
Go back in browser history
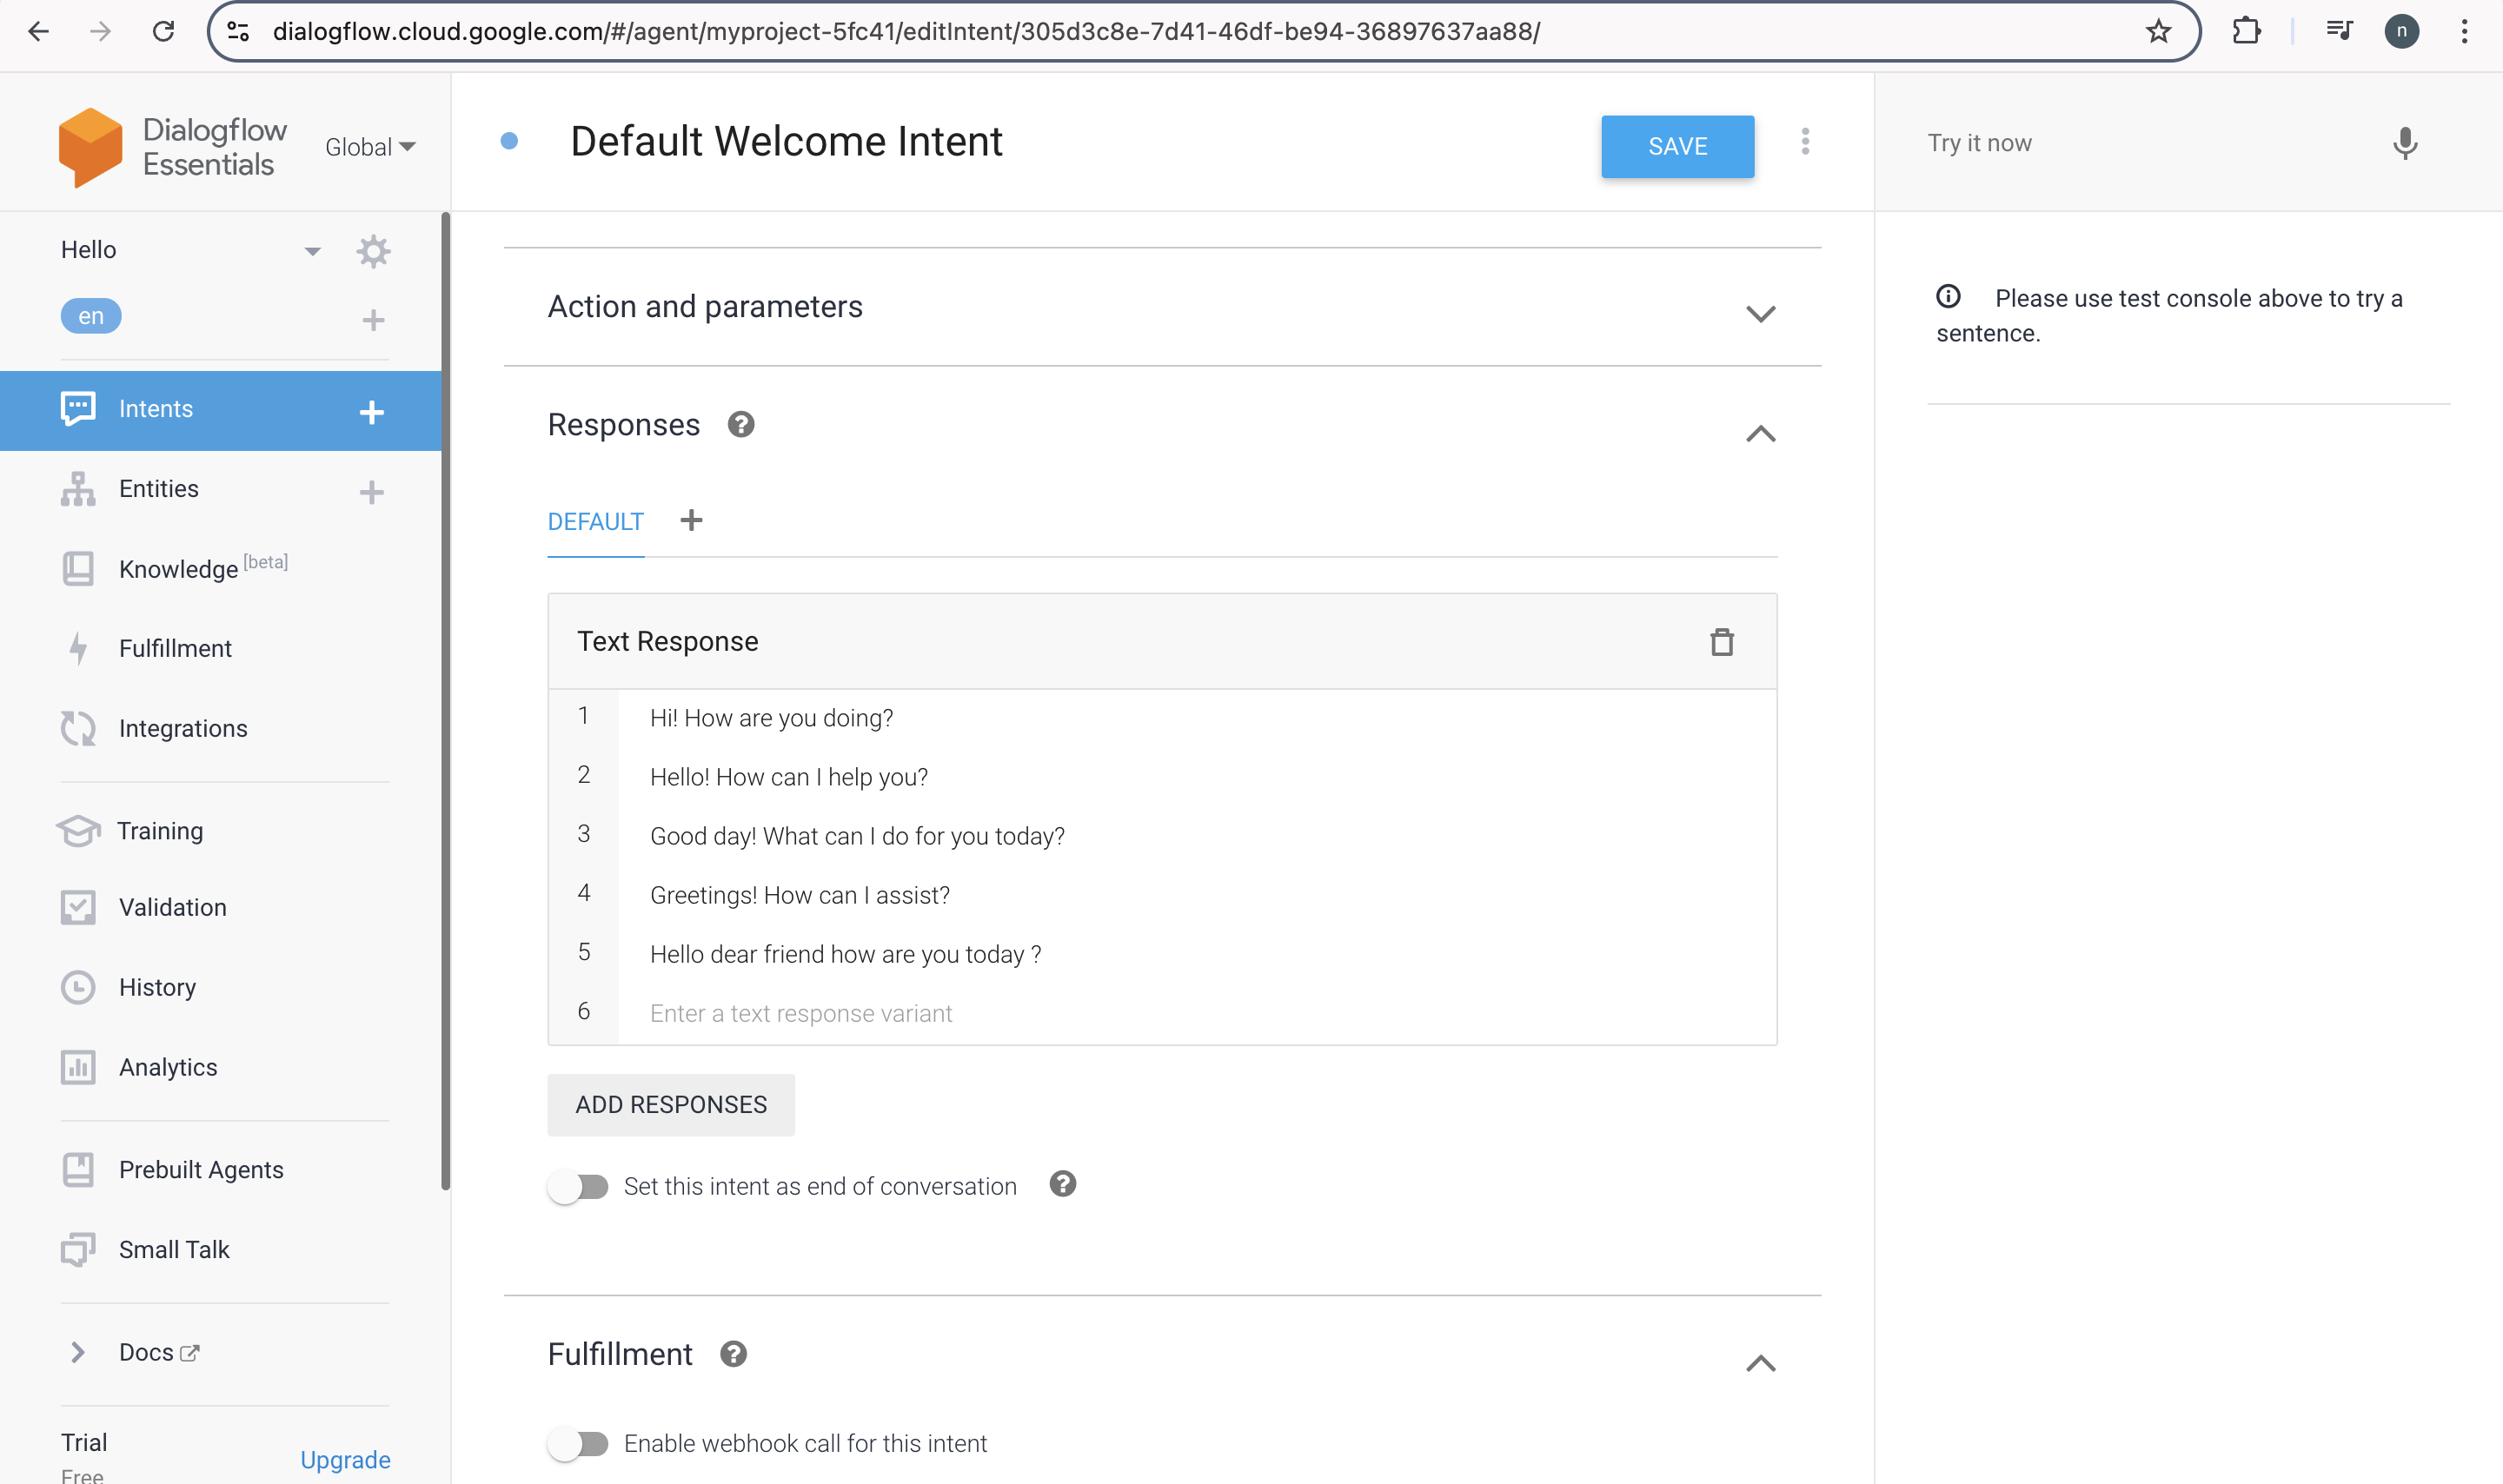point(39,32)
